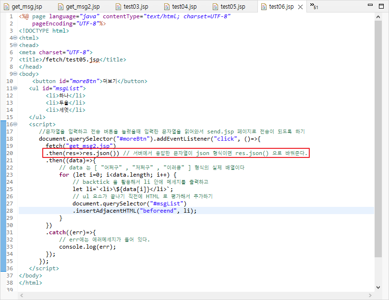Click the test06.jsp file icon
This screenshot has height=300, width=389.
coord(264,7)
